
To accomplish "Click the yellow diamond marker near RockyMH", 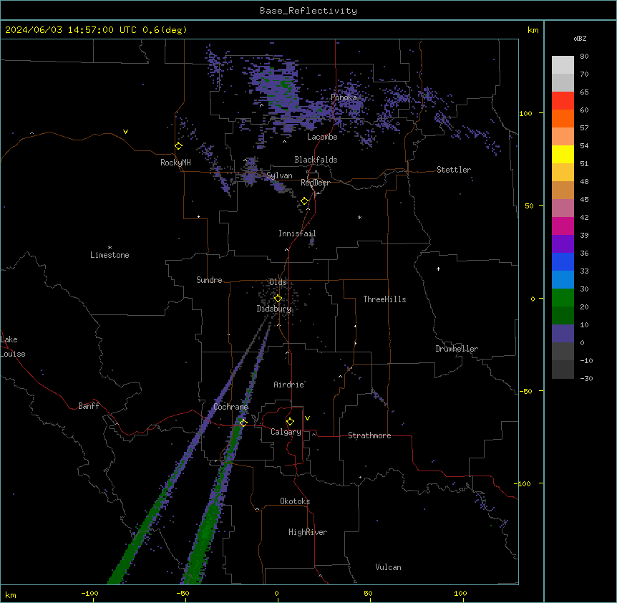I will [x=179, y=146].
